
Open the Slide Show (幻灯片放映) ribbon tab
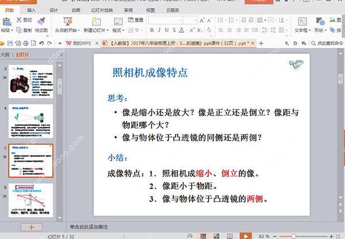102,10
